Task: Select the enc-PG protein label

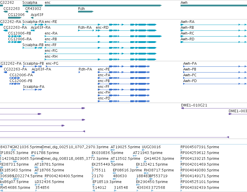Action: click(52, 64)
